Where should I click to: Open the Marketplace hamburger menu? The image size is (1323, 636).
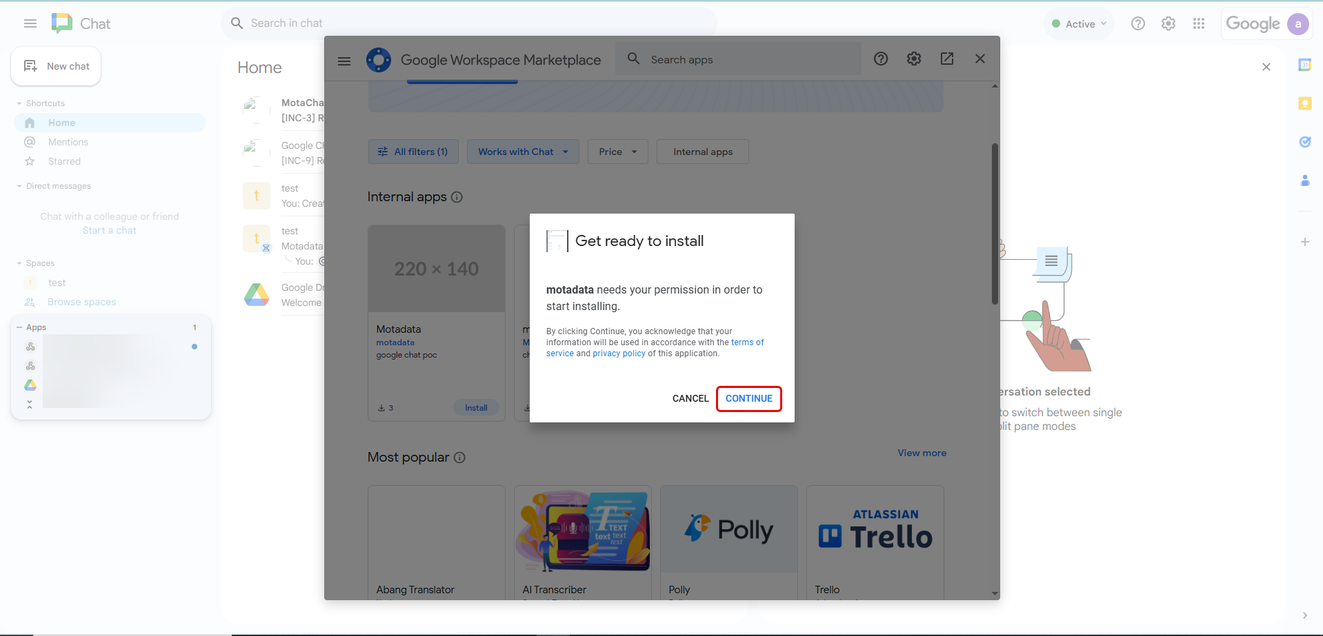344,61
